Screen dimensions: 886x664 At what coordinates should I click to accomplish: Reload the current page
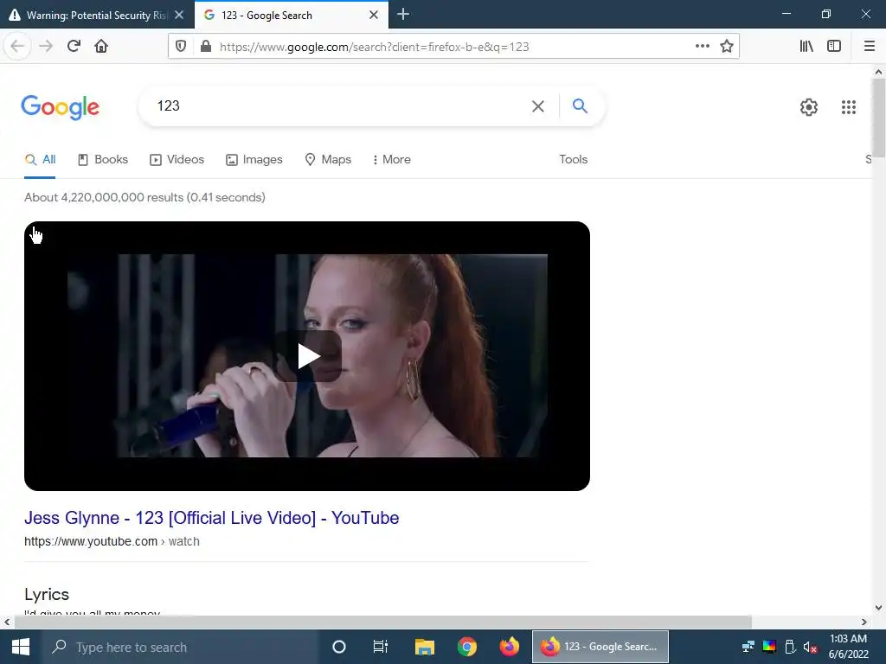(74, 47)
